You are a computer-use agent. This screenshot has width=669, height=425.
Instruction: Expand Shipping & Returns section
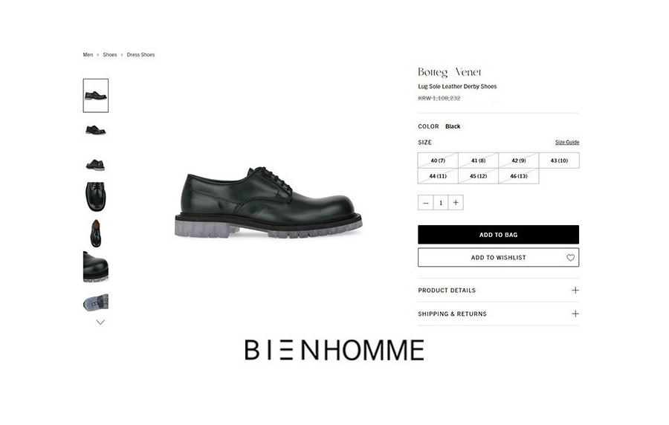[x=498, y=314]
